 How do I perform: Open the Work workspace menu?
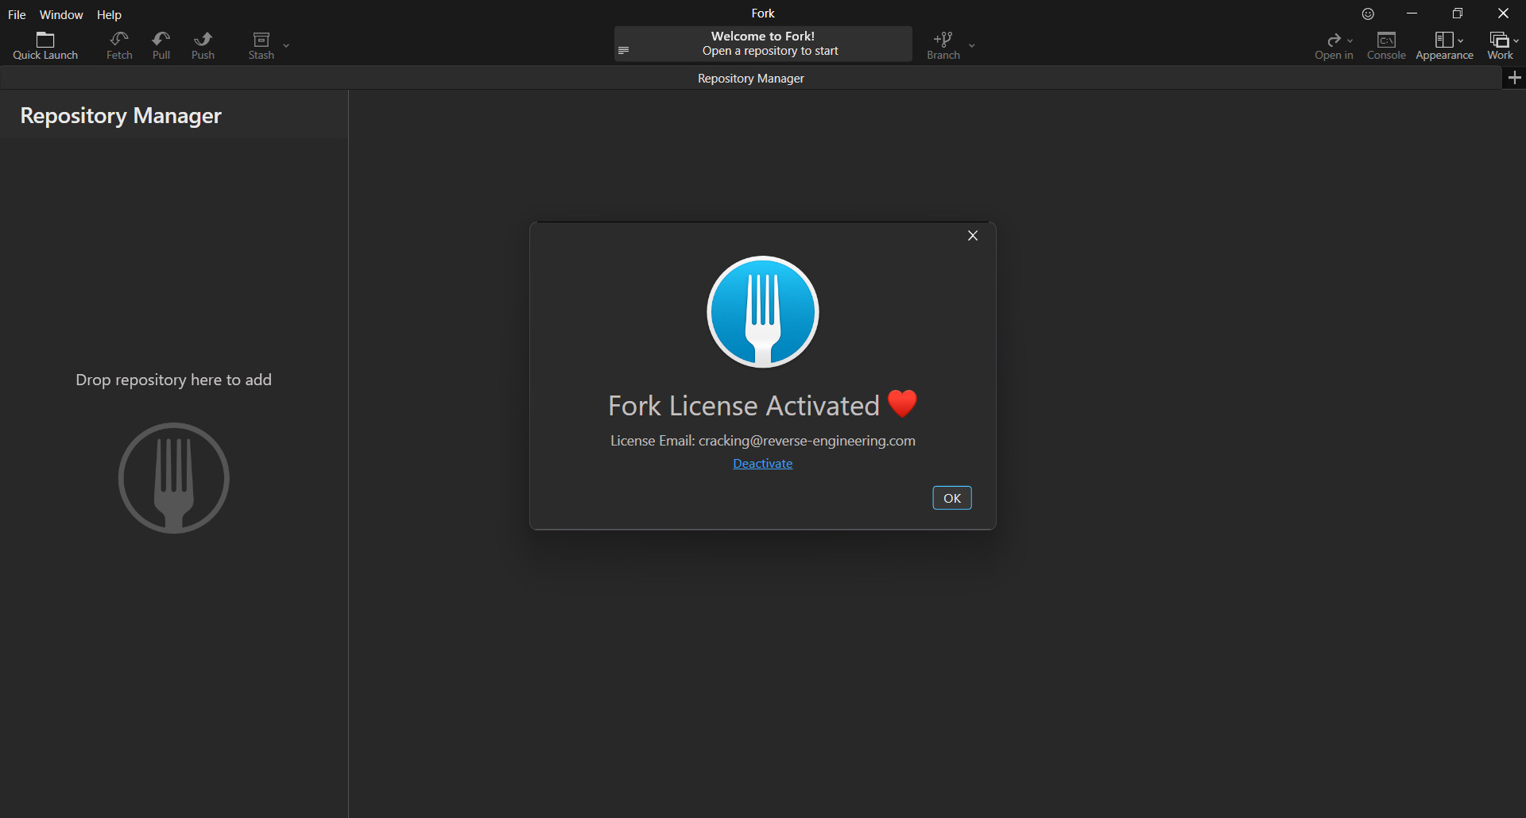1501,45
